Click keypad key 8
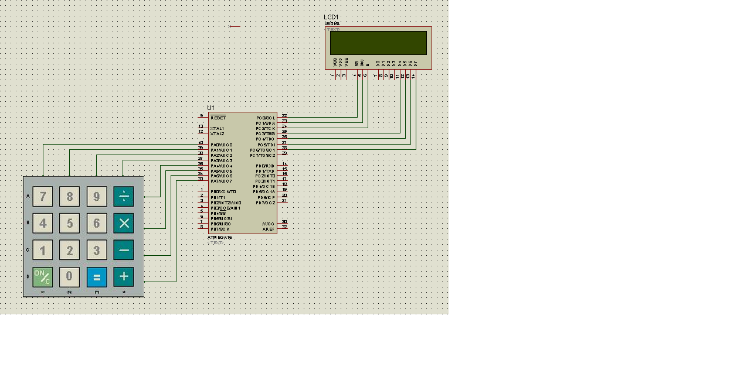 click(x=70, y=196)
